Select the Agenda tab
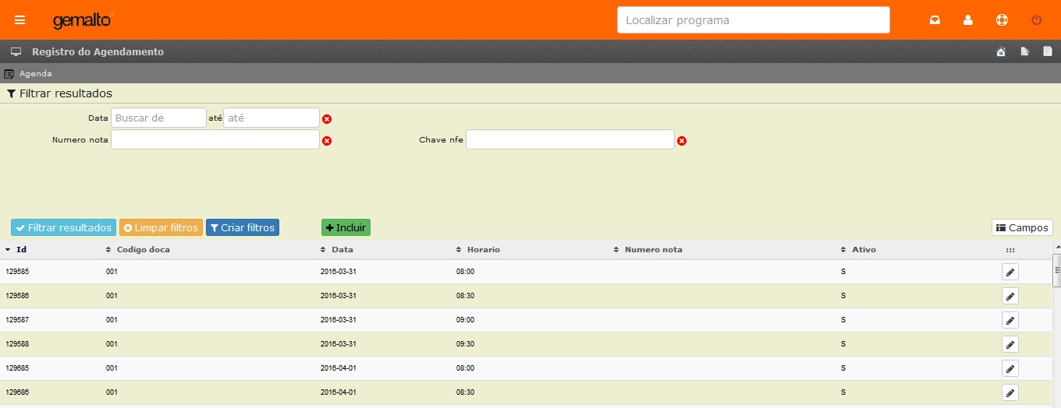The image size is (1061, 408). (35, 74)
